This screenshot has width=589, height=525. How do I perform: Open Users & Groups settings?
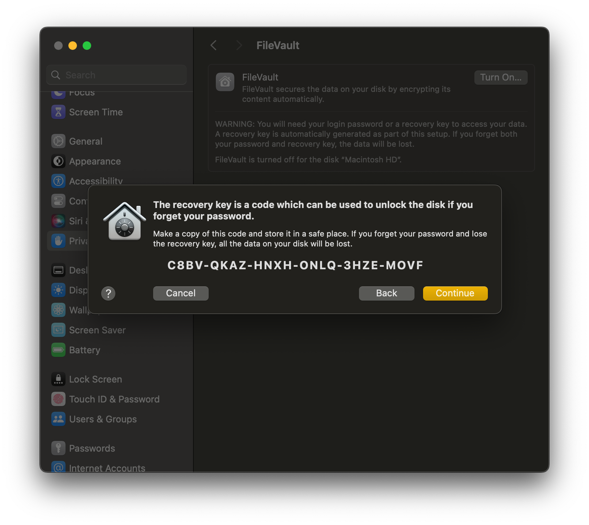(x=116, y=419)
